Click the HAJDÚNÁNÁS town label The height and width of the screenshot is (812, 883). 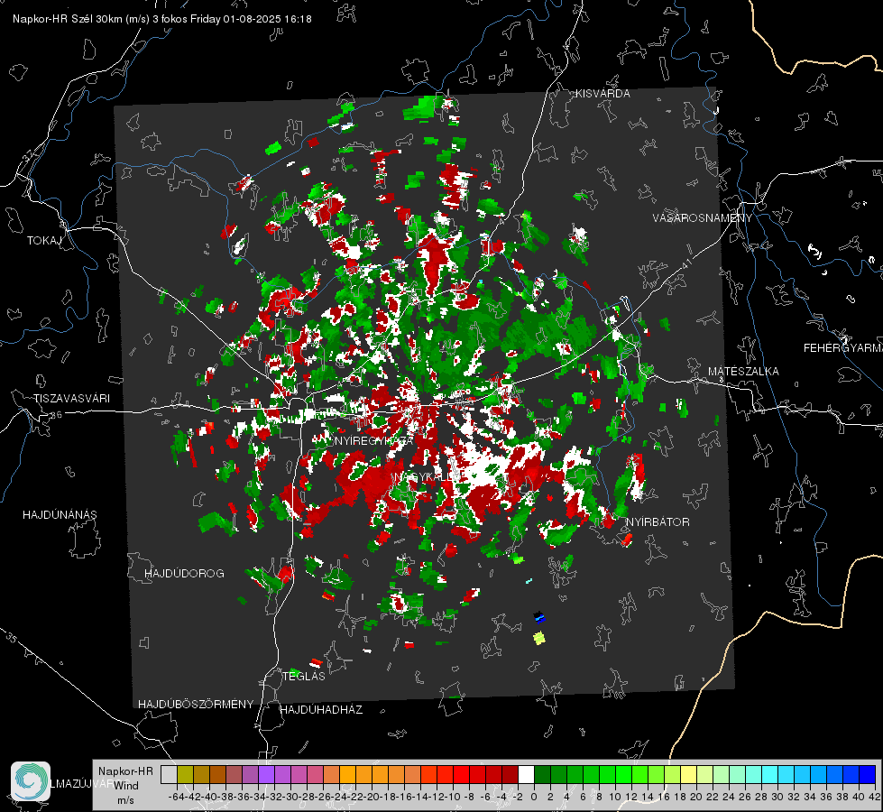tap(60, 514)
